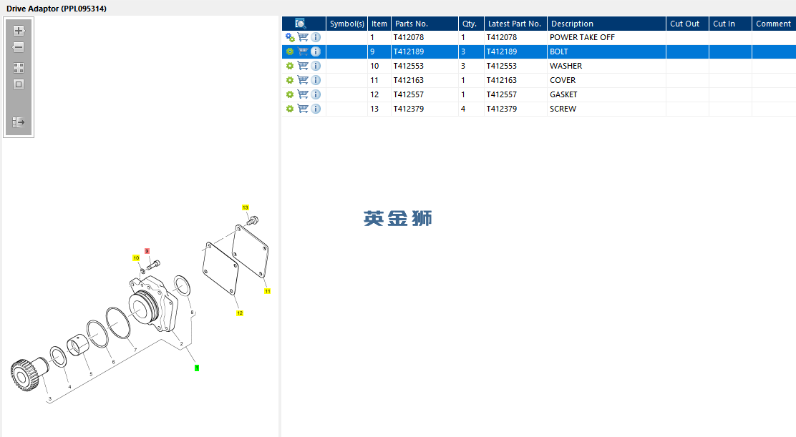Image resolution: width=796 pixels, height=437 pixels.
Task: Open info for the WASHER part
Action: (x=316, y=66)
